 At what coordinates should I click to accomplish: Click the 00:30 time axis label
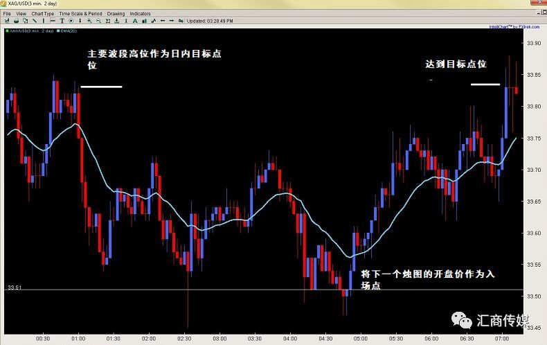[x=43, y=339]
